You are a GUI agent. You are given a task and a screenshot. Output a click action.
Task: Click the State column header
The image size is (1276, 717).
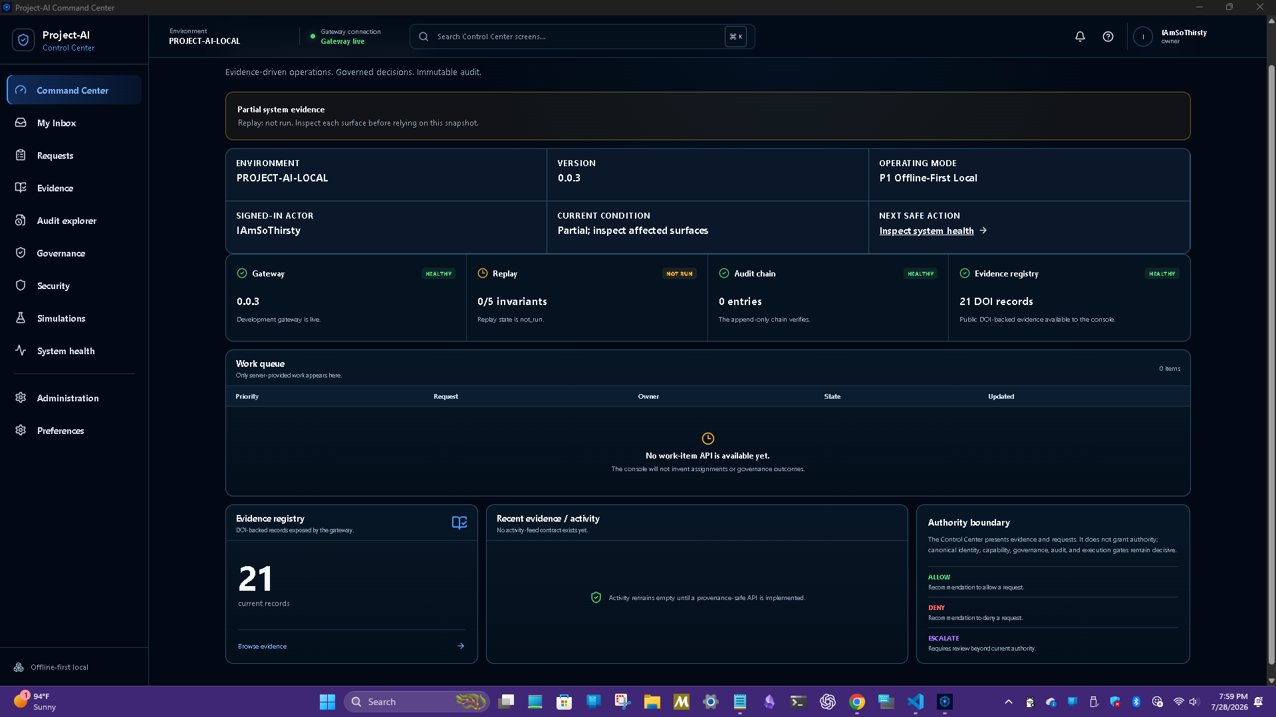pyautogui.click(x=832, y=396)
